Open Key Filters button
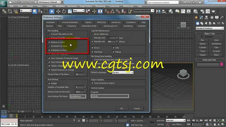The width and height of the screenshot is (226, 127). point(178,124)
